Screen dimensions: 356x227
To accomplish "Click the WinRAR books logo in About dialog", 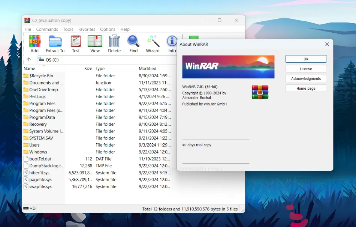I will coord(260,92).
